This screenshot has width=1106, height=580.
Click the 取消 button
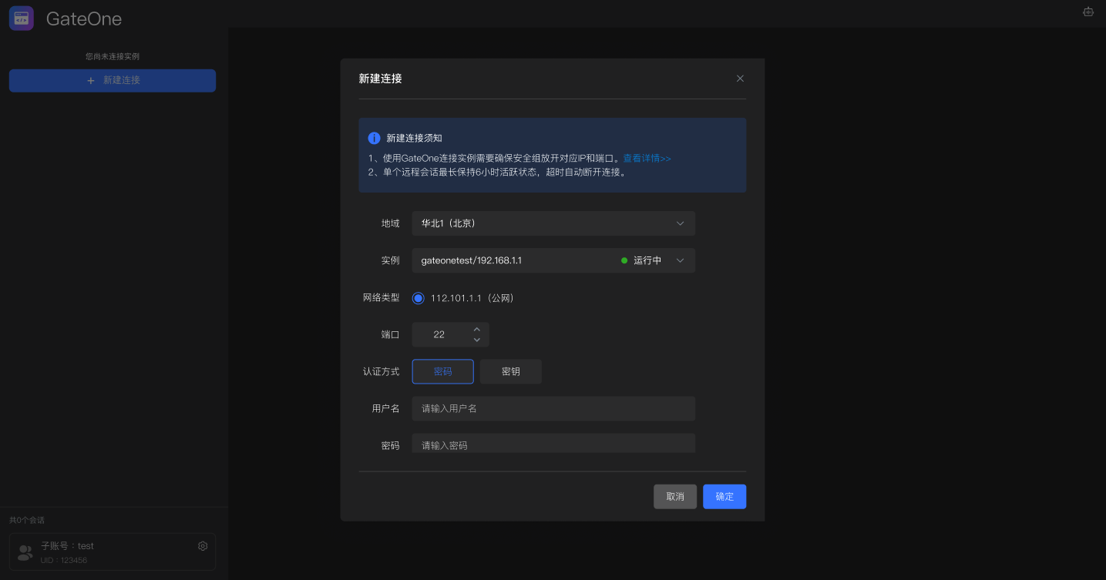675,497
